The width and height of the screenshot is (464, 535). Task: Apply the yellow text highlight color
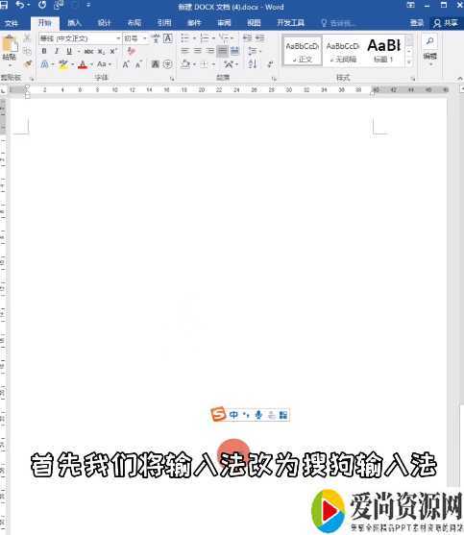pyautogui.click(x=63, y=64)
